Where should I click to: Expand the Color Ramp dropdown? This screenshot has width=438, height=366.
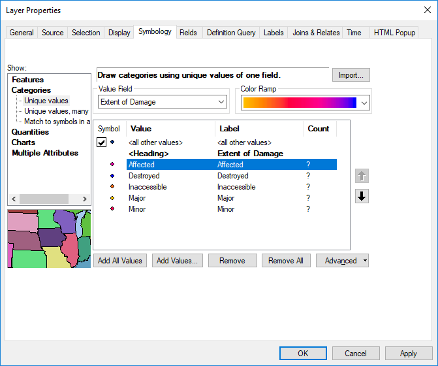(x=364, y=103)
